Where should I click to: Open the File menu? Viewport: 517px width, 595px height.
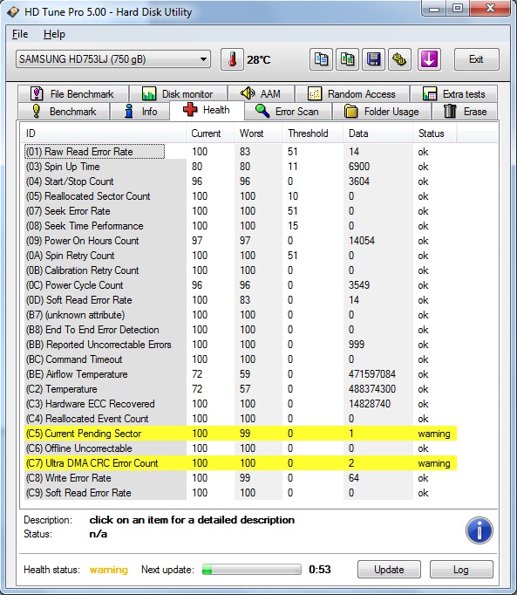[x=20, y=34]
